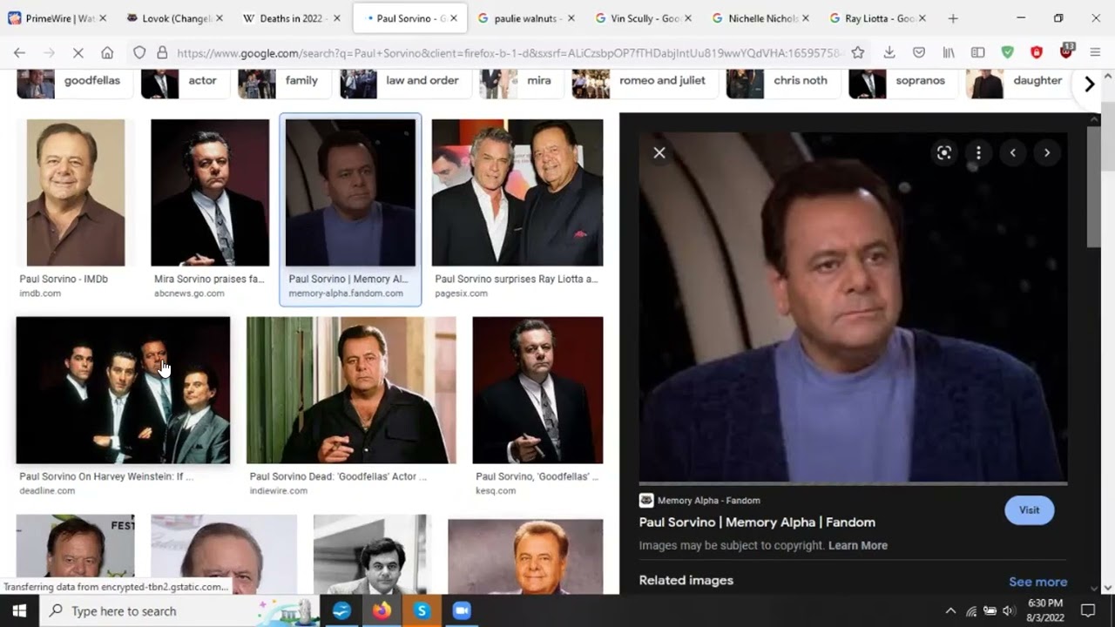Screen dimensions: 1115x627
Task: Open the red lock shield extension
Action: click(1037, 53)
